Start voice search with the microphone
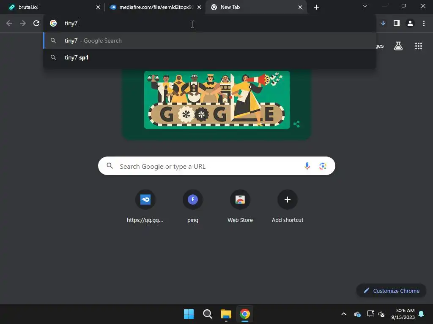This screenshot has height=324, width=433. coord(307,166)
